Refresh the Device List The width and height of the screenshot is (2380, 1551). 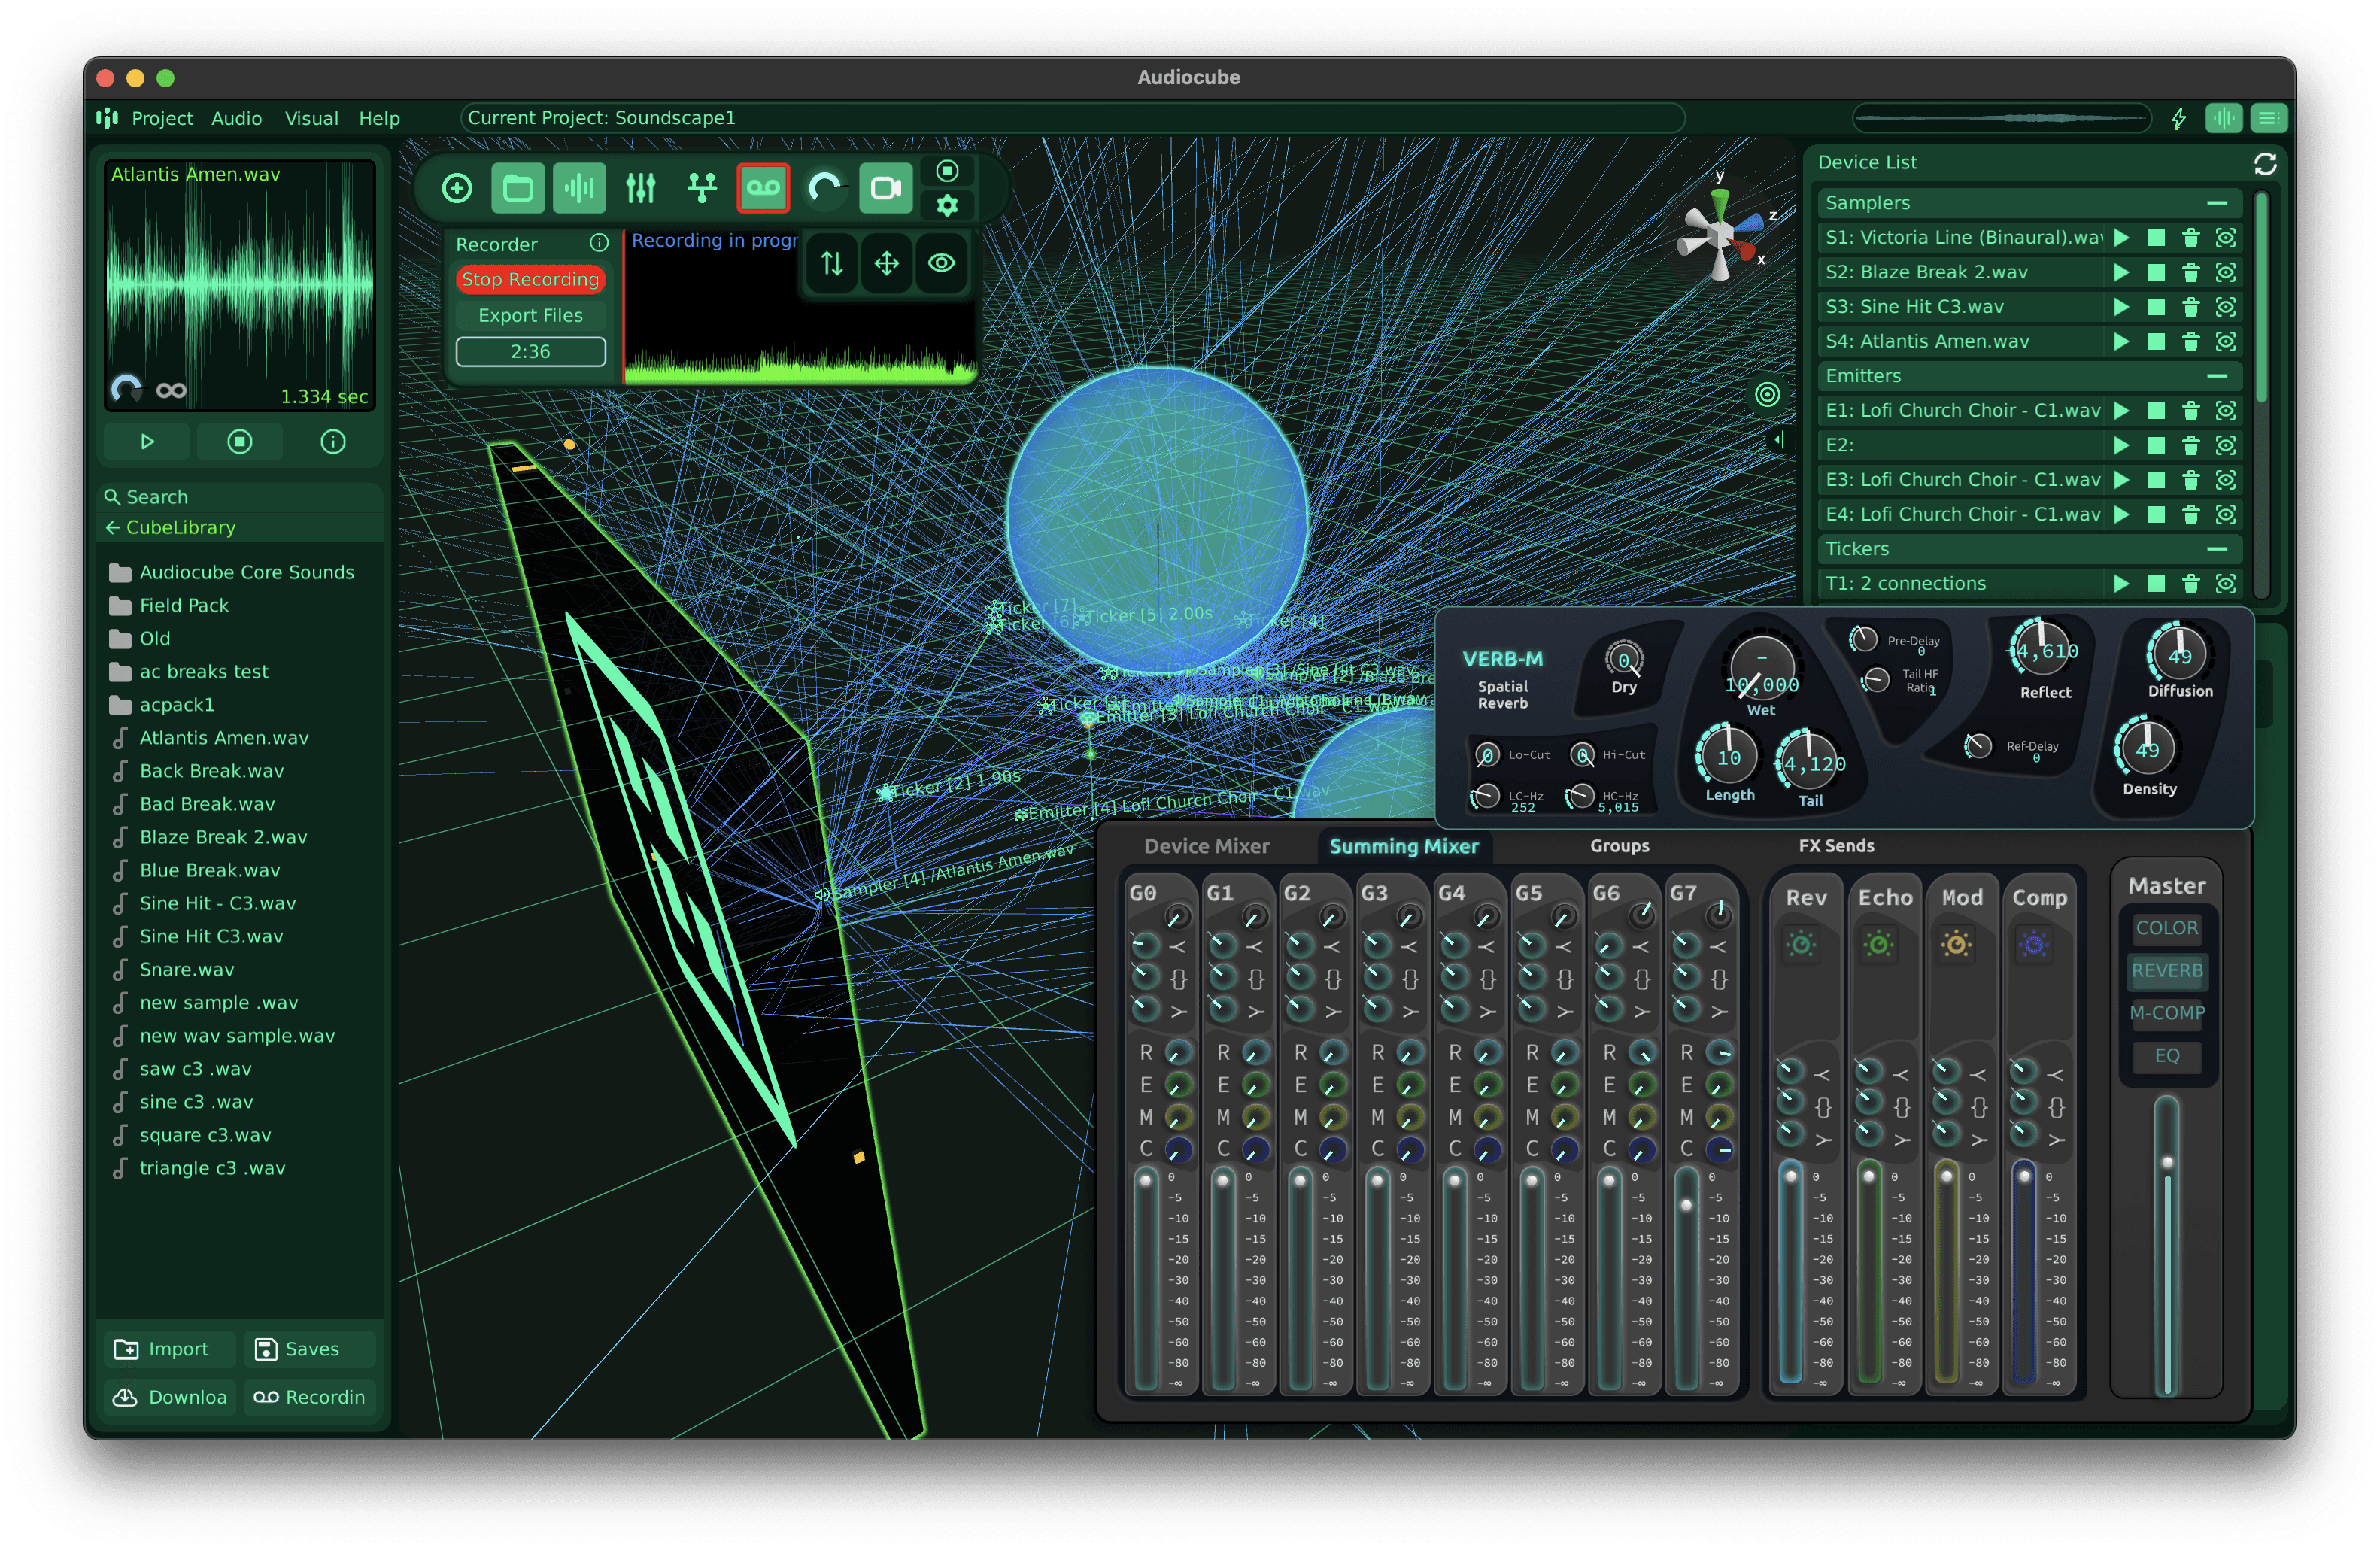(x=2265, y=163)
